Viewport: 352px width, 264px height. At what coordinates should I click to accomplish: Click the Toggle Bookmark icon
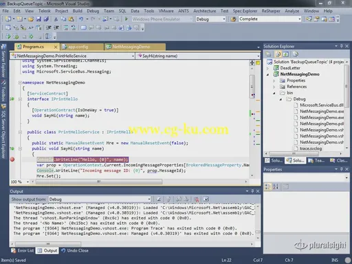[x=83, y=27]
